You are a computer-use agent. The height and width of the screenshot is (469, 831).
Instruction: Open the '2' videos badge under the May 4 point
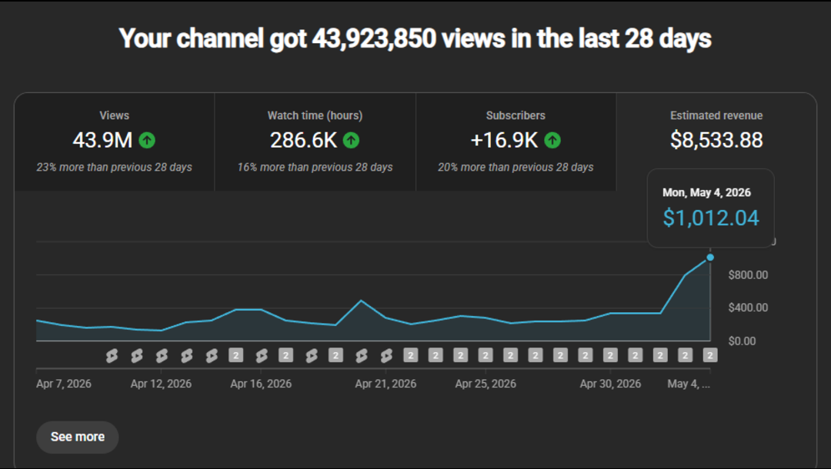710,355
